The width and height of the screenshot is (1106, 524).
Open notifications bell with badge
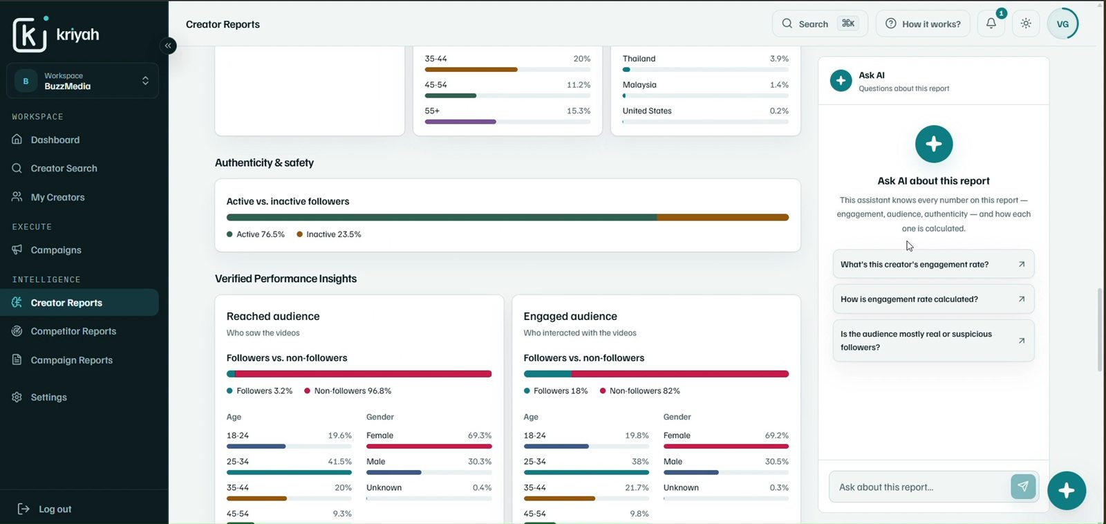coord(991,24)
